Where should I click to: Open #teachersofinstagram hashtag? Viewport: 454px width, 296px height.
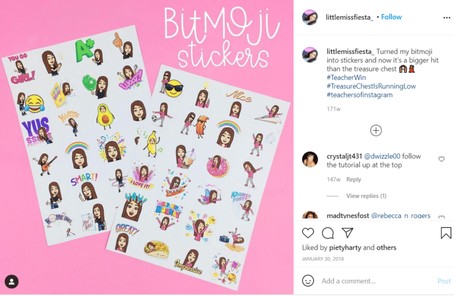[360, 95]
